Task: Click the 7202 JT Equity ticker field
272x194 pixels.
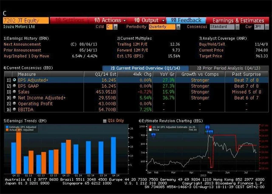Action: [26, 20]
